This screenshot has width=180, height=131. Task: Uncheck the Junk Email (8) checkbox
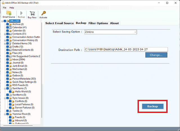pos(8,66)
